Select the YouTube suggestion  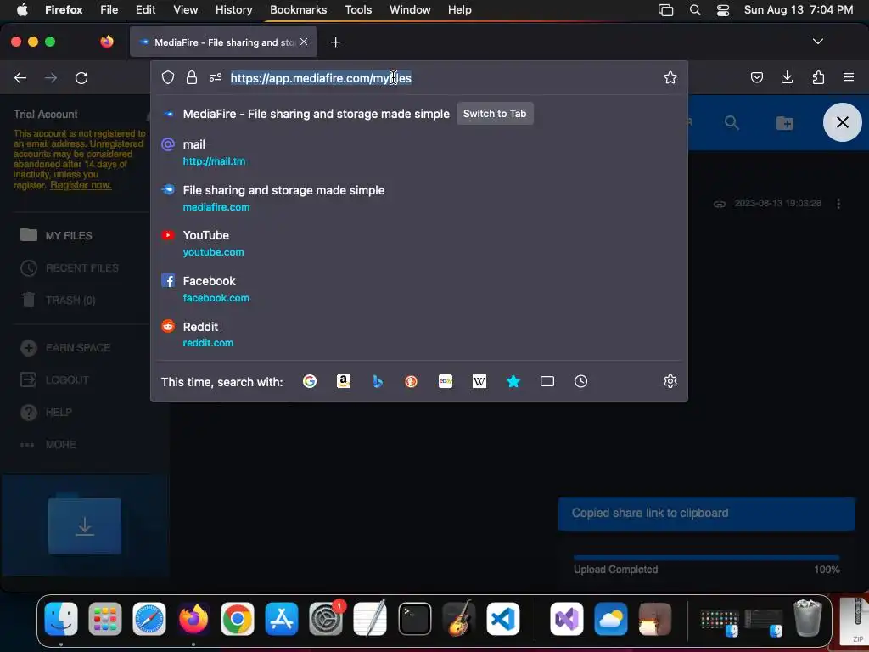coord(419,244)
